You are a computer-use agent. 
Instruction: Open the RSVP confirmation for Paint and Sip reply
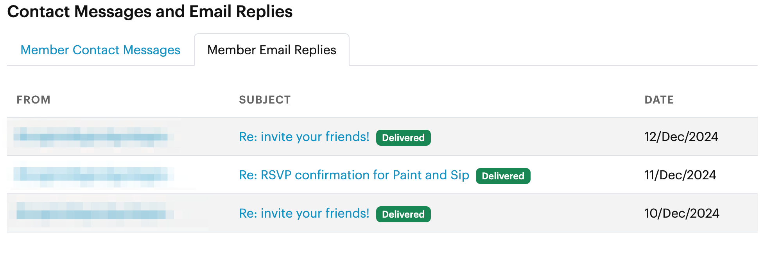point(354,175)
